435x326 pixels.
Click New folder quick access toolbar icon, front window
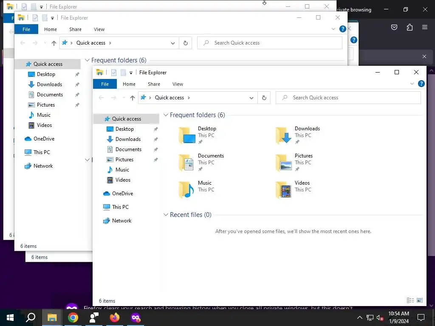click(x=123, y=73)
